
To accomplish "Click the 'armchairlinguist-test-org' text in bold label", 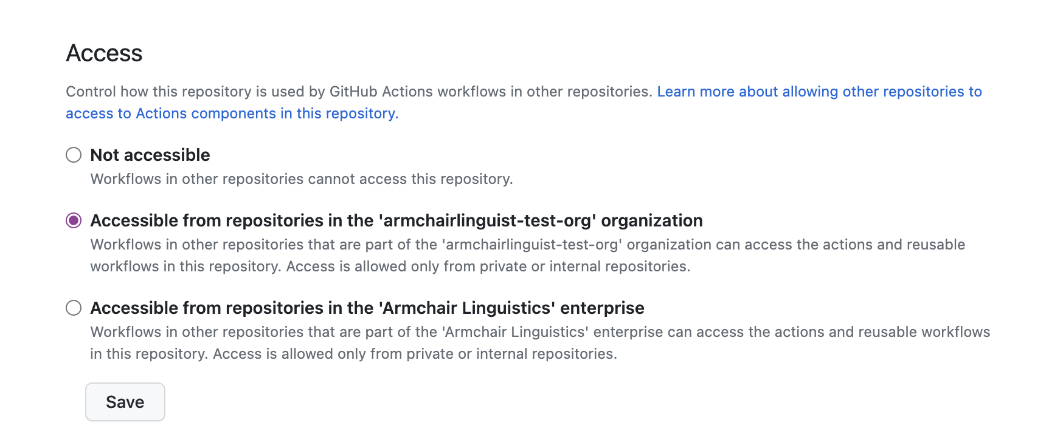I will tap(486, 221).
